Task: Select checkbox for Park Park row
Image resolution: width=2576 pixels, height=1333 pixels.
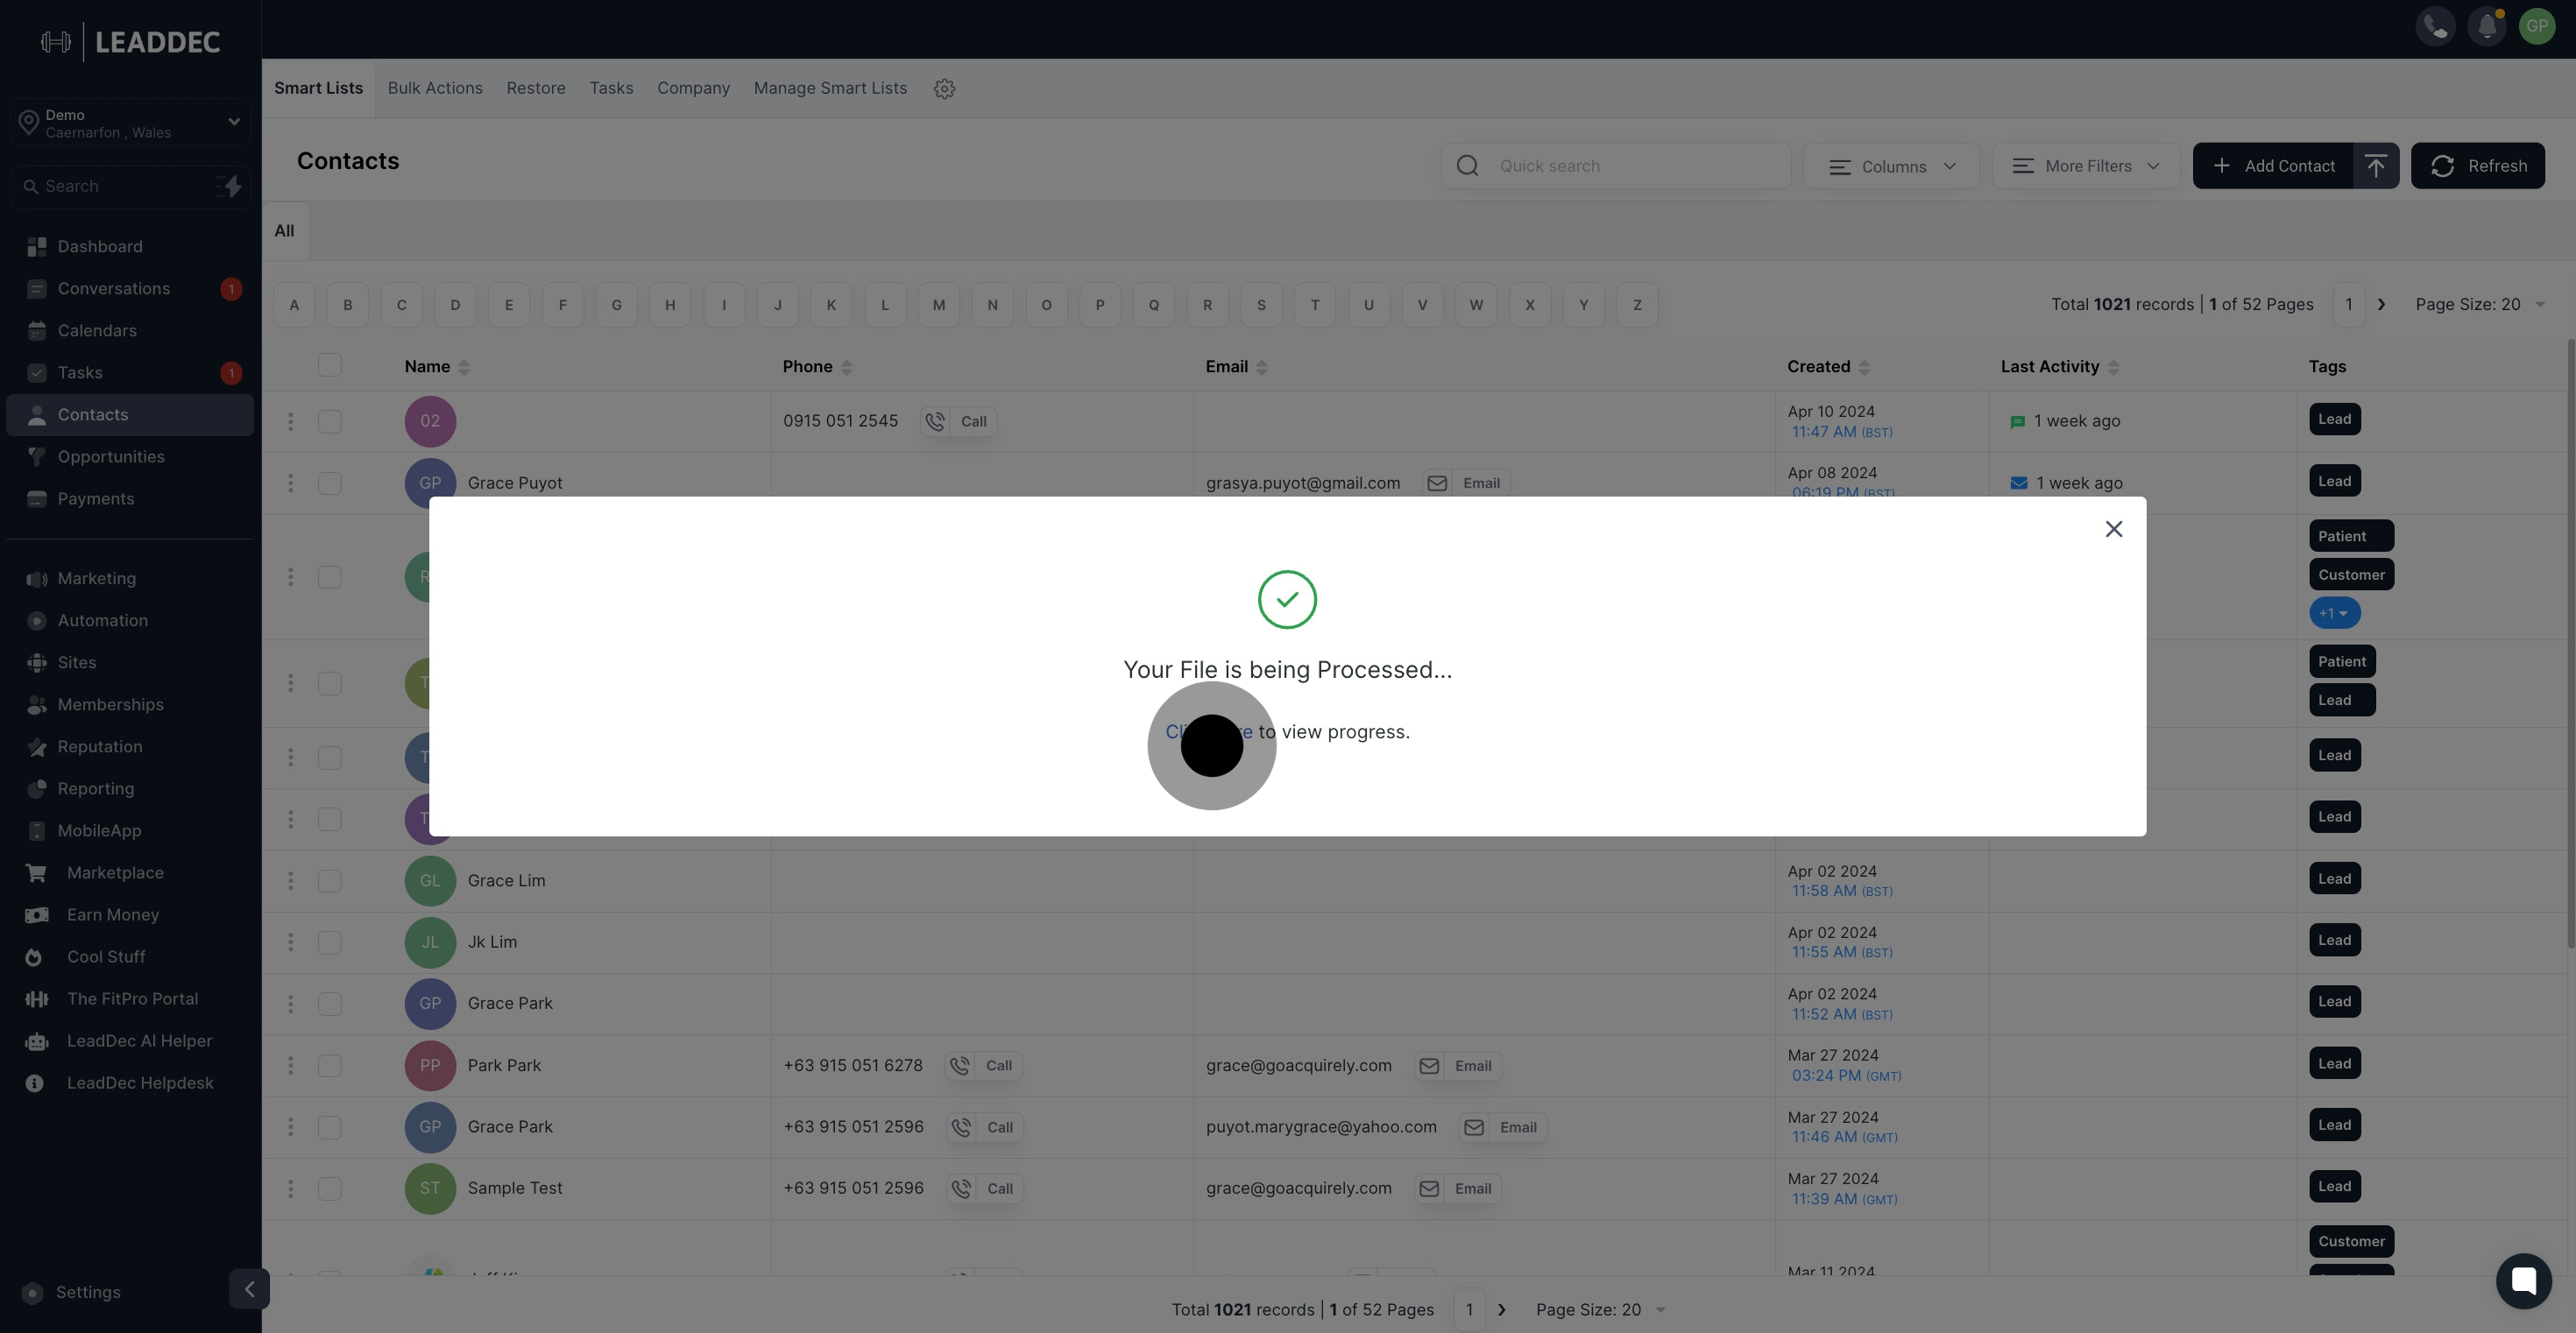Action: 329,1065
